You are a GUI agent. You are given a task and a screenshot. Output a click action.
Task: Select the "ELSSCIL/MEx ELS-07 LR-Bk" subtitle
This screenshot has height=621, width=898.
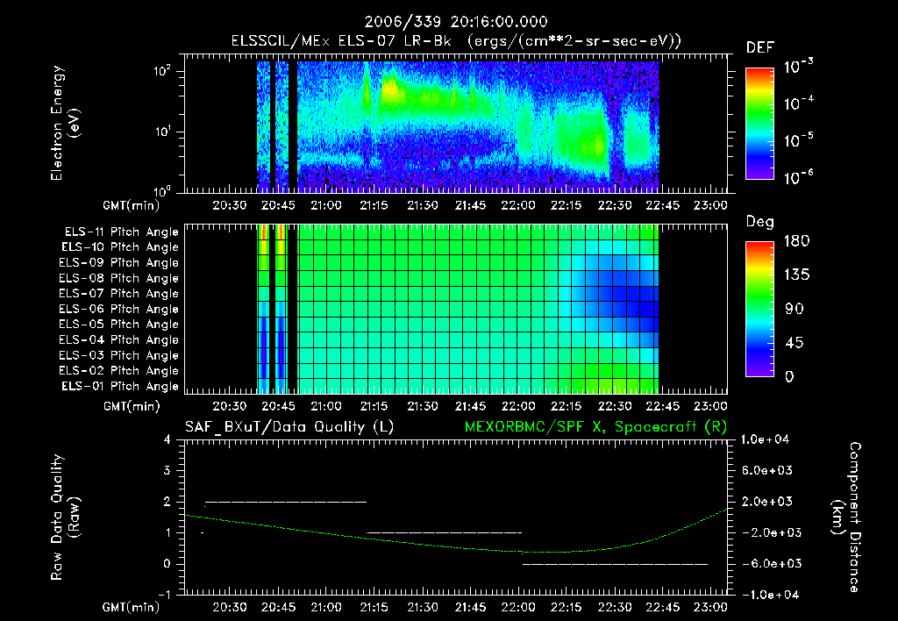(x=341, y=41)
